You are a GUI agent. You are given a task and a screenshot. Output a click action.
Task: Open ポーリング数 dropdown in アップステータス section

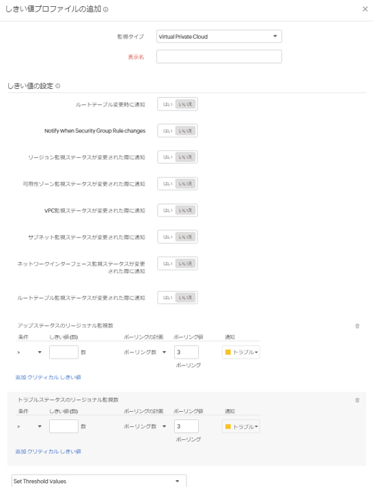pyautogui.click(x=144, y=352)
